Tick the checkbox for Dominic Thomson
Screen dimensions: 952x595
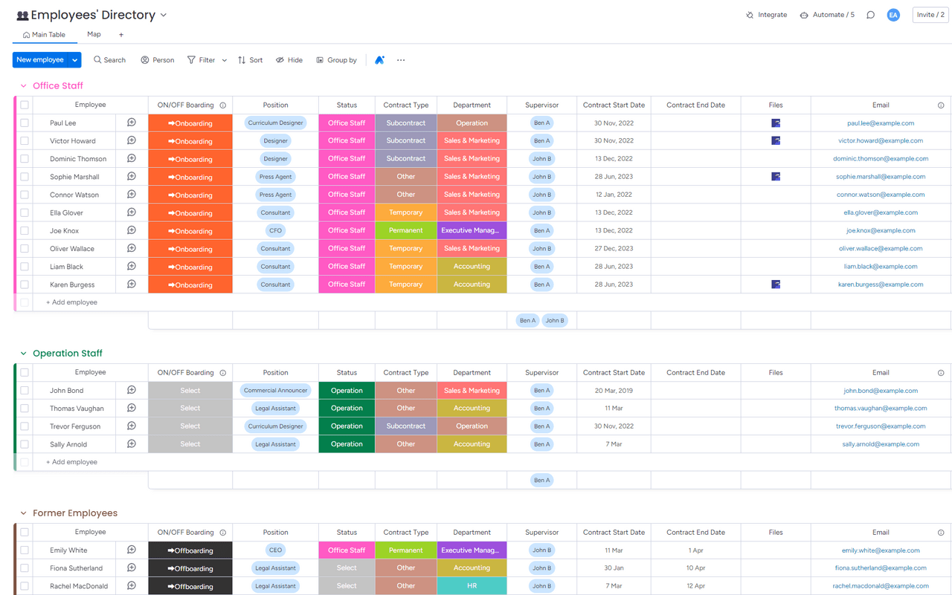pyautogui.click(x=25, y=159)
